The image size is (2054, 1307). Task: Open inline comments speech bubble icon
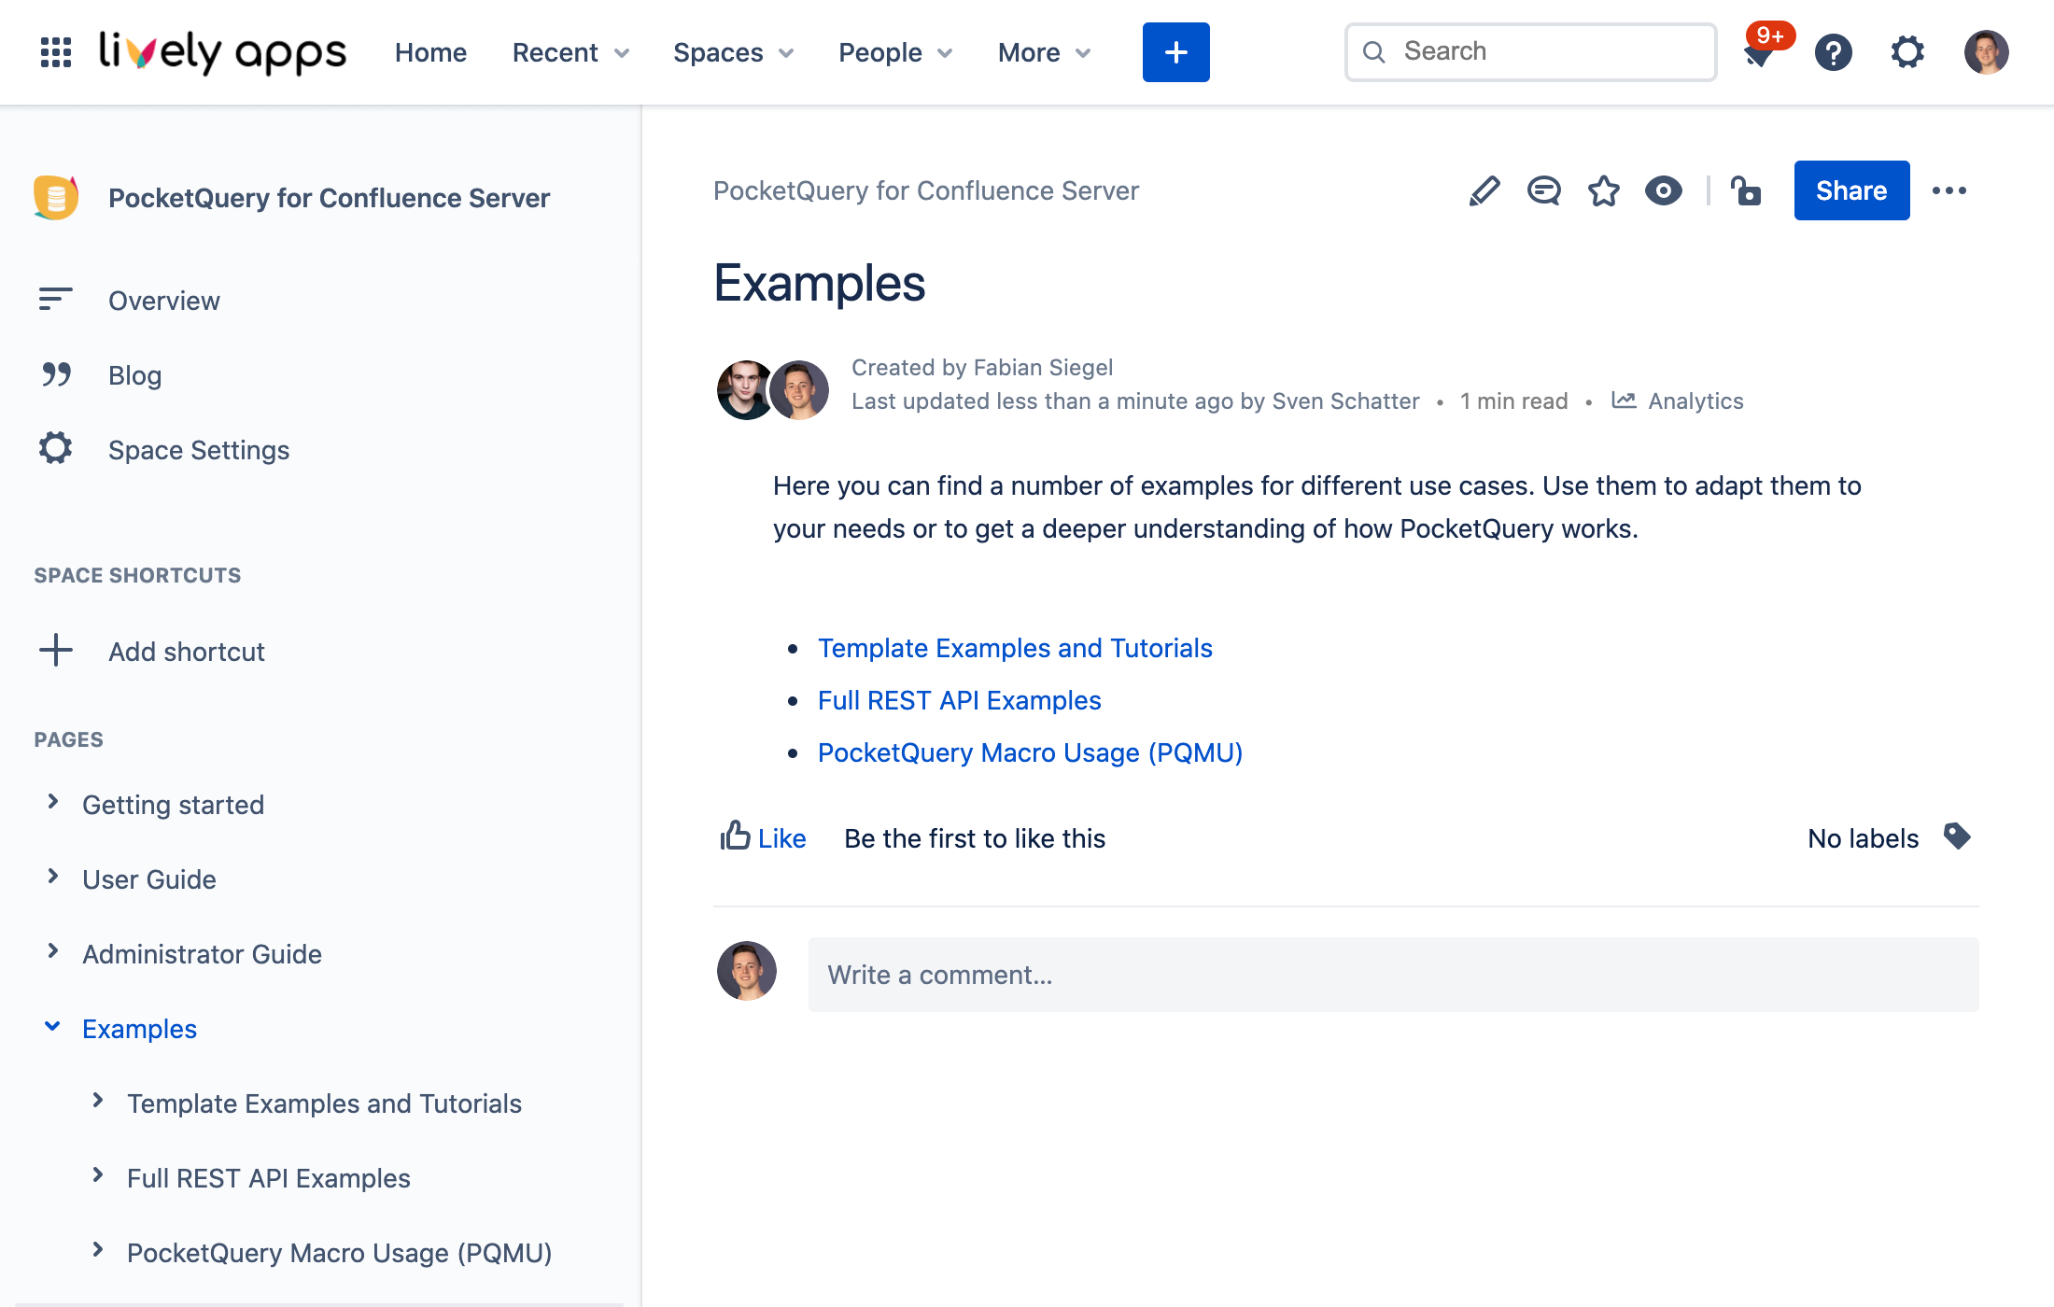click(1544, 190)
